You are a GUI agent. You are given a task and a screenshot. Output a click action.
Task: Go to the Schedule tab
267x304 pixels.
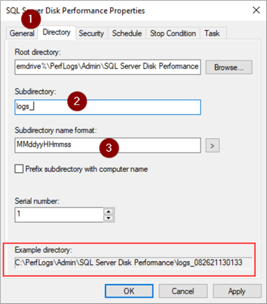click(127, 33)
